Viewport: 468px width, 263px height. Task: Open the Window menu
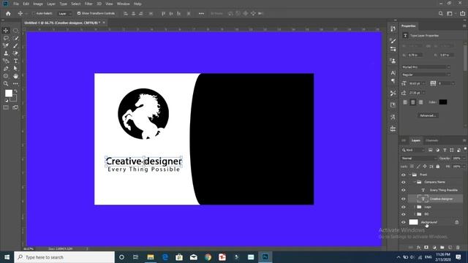[124, 4]
